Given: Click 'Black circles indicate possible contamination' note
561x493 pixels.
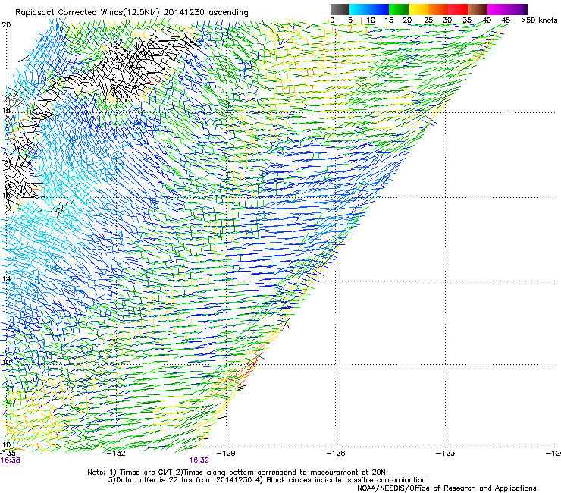Looking at the screenshot, I should [346, 480].
